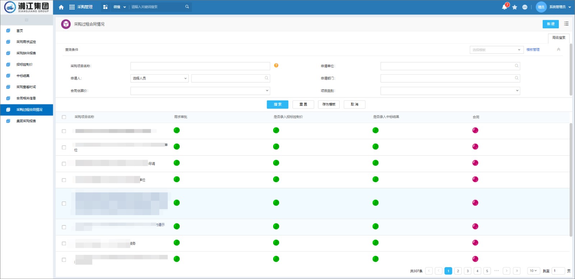
Task: Open the 集团采购报表 sidebar item
Action: pyautogui.click(x=27, y=121)
